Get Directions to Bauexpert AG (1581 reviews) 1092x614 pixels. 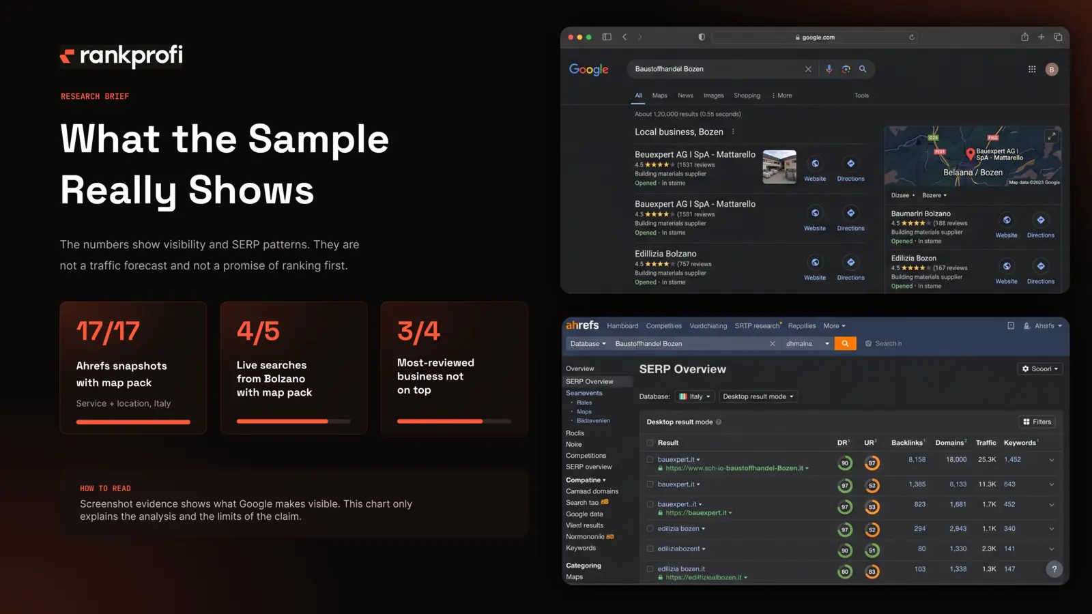850,213
